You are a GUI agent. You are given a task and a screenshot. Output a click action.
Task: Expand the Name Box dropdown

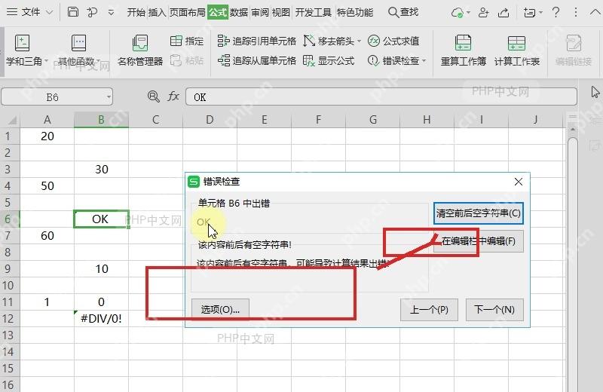pos(109,97)
